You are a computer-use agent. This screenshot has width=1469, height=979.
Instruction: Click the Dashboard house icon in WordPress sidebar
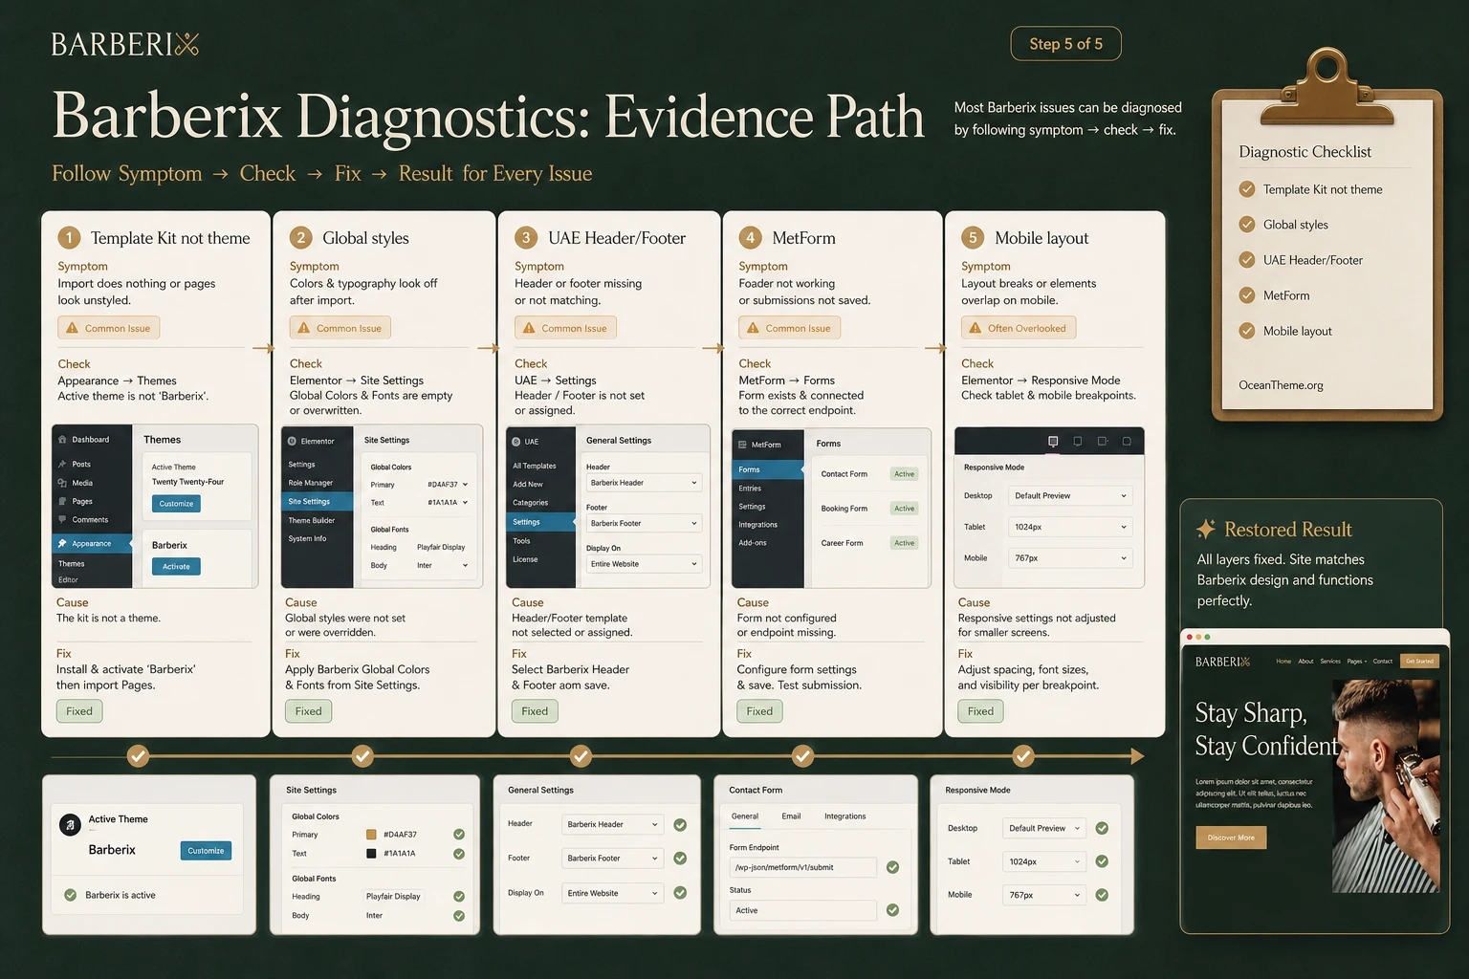click(x=63, y=440)
